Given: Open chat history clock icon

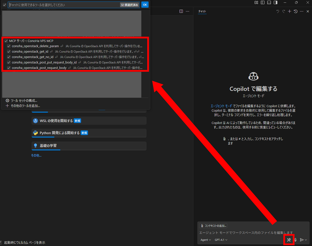Looking at the screenshot, I should point(295,12).
